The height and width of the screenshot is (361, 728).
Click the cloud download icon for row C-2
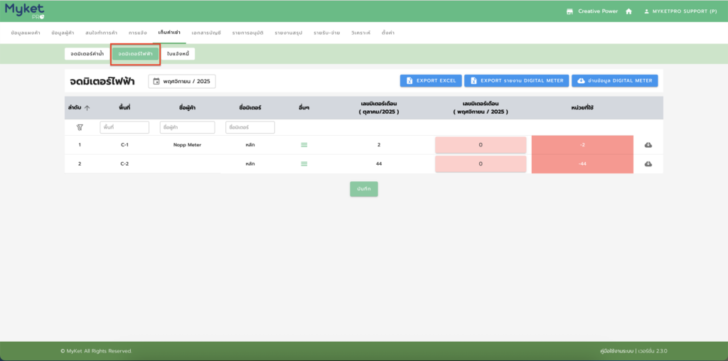tap(648, 163)
